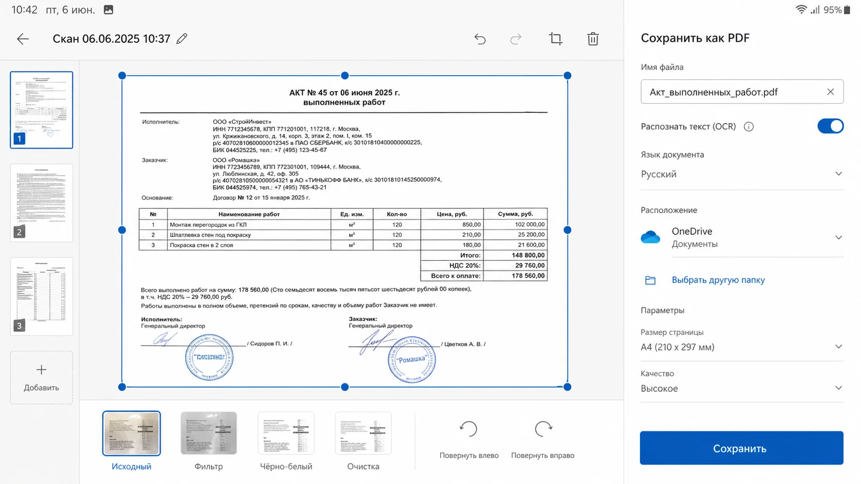Rotate the page right
861x484 pixels.
pyautogui.click(x=543, y=440)
